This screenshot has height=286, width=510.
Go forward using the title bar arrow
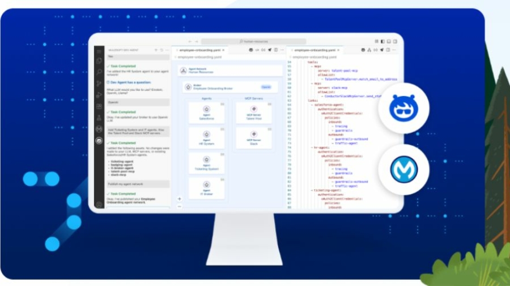197,41
